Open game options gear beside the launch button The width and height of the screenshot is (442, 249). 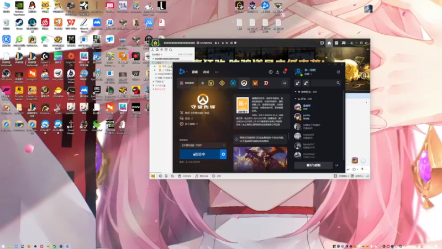tap(223, 154)
